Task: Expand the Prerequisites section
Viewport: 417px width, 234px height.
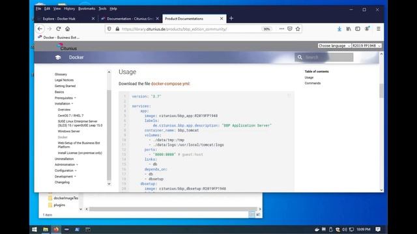Action: coord(65,98)
